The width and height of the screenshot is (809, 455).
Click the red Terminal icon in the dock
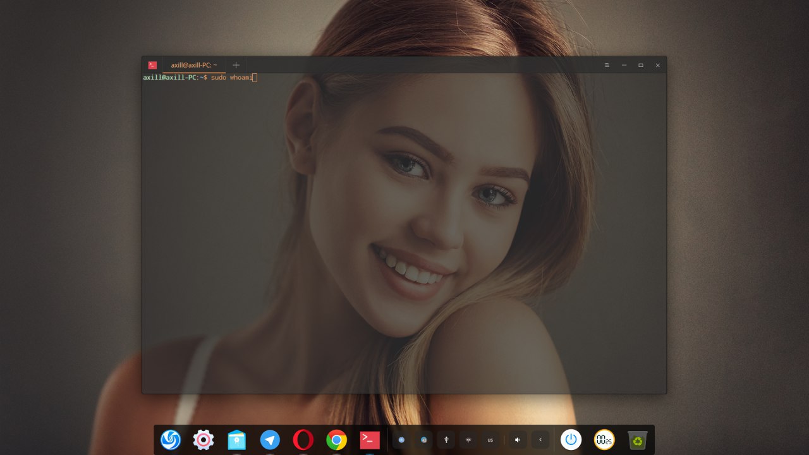pyautogui.click(x=370, y=440)
